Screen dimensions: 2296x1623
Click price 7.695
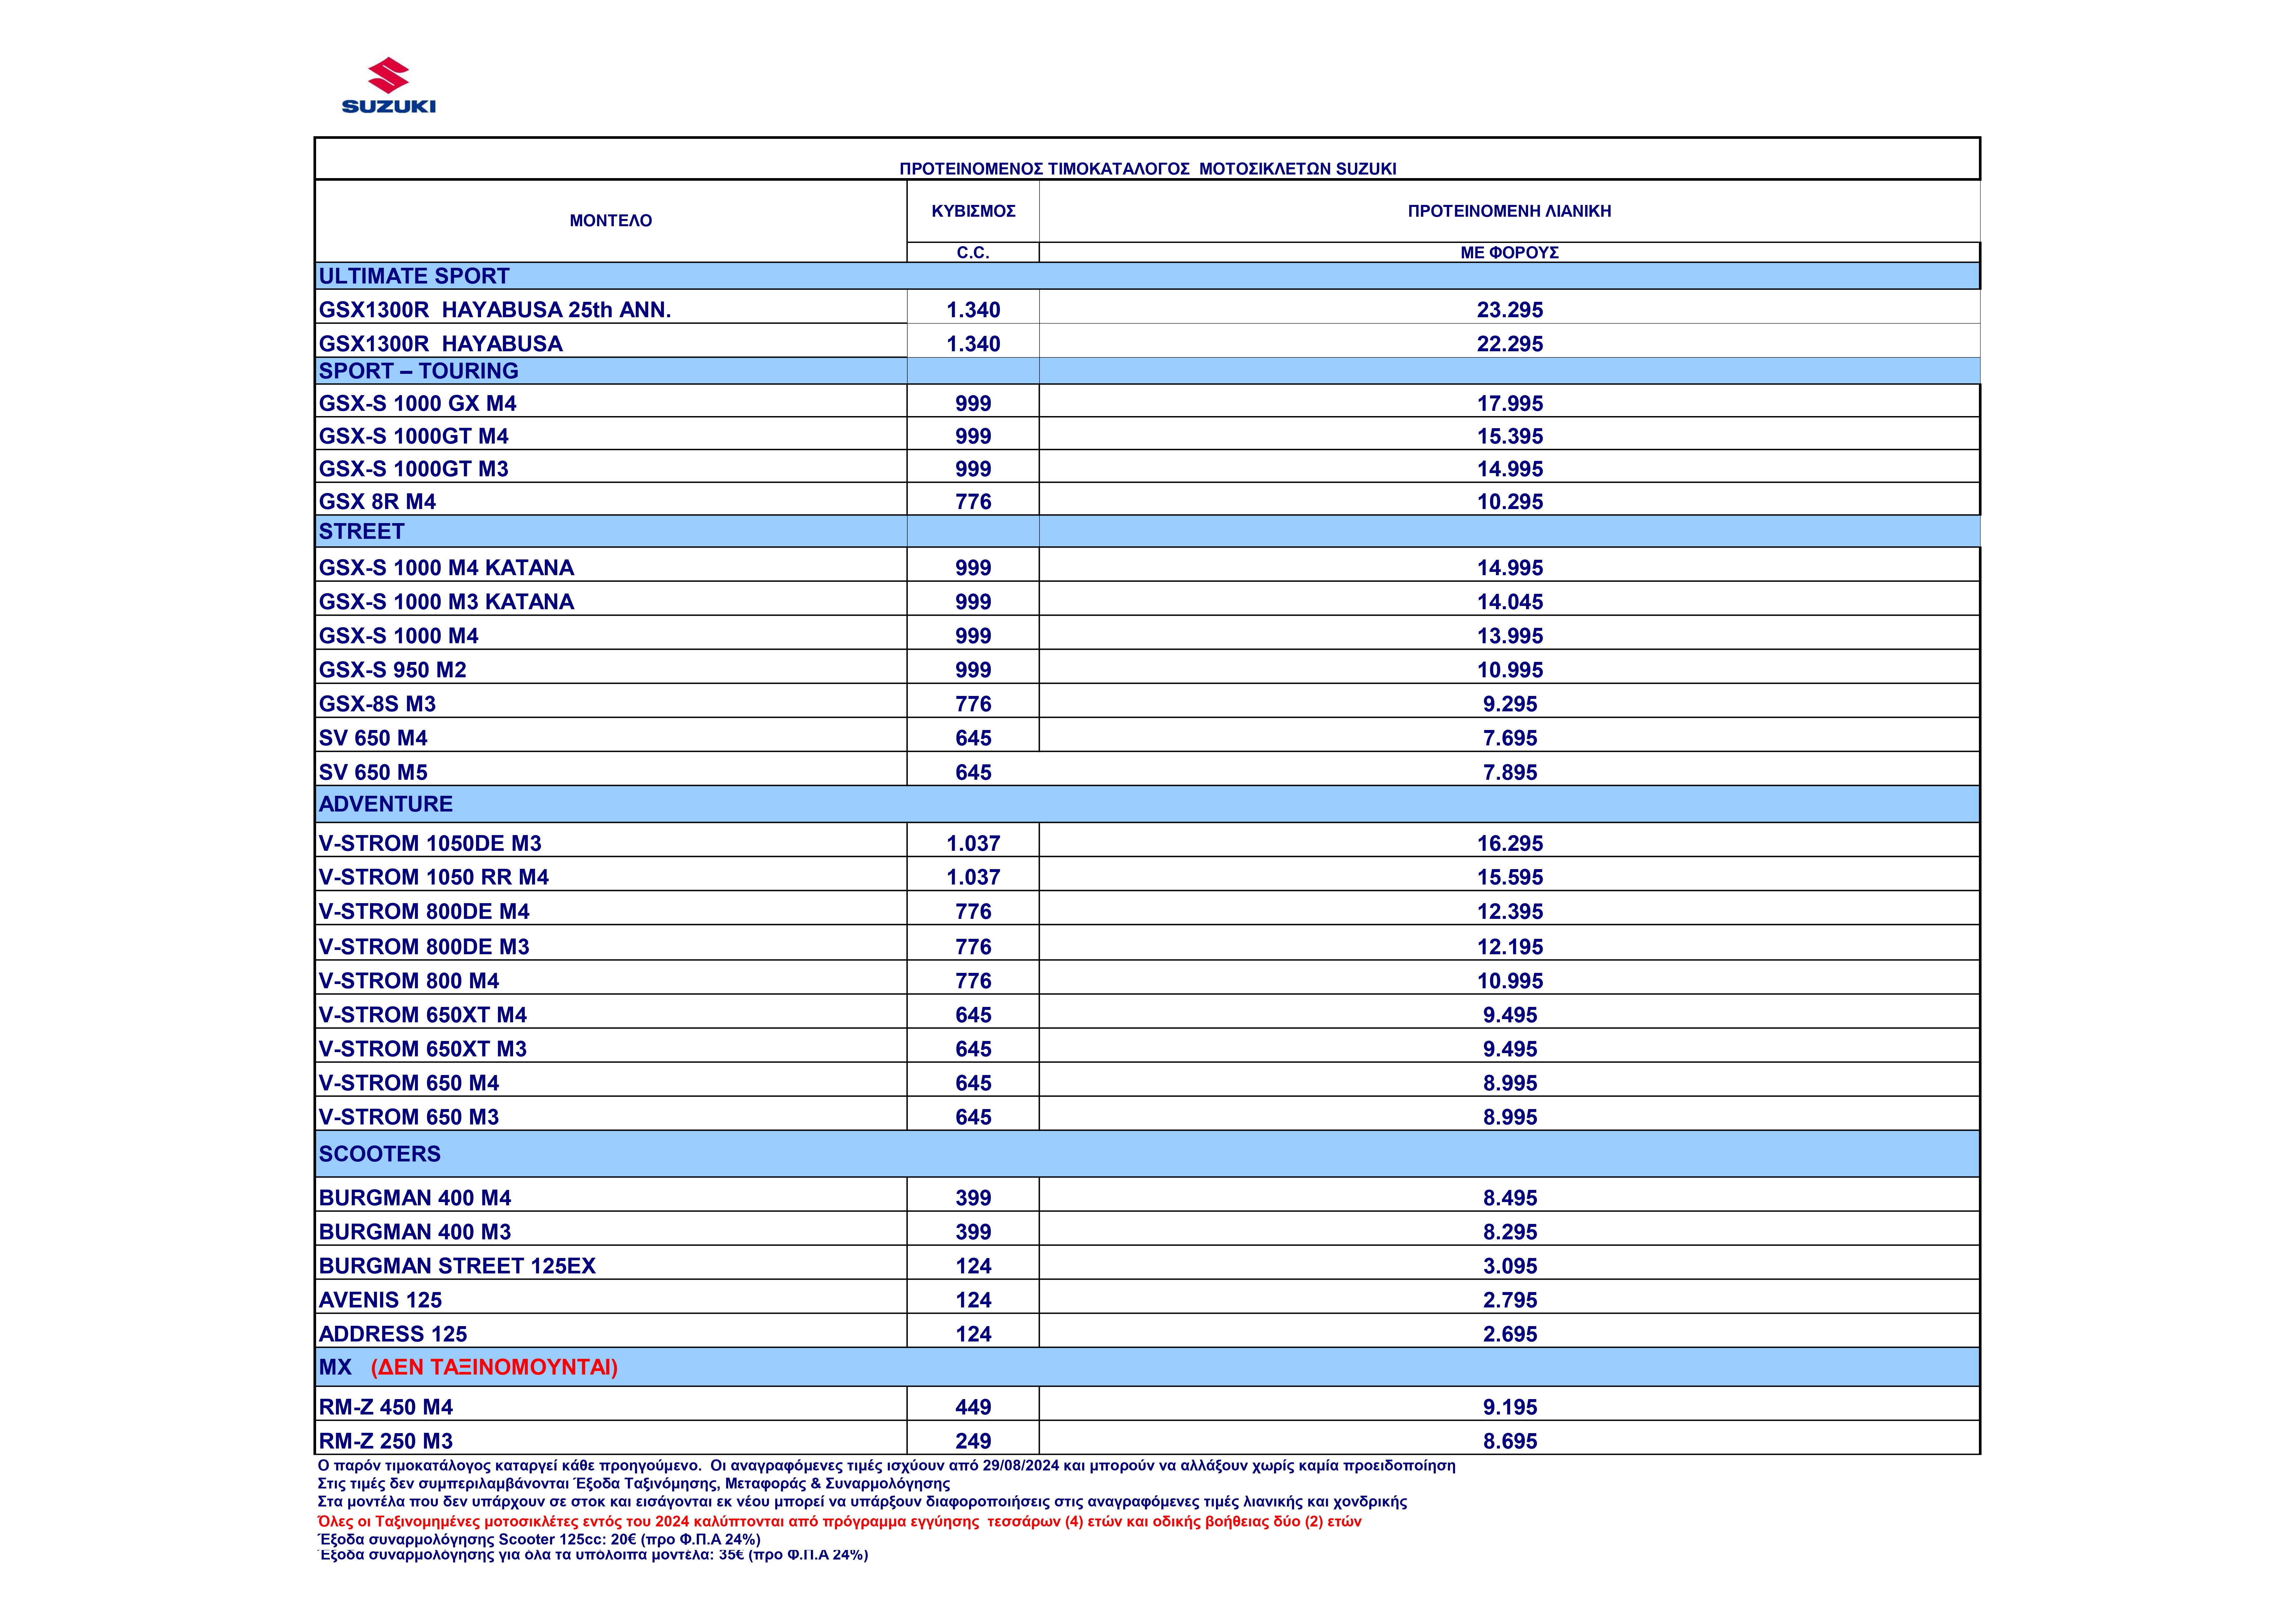click(1510, 739)
